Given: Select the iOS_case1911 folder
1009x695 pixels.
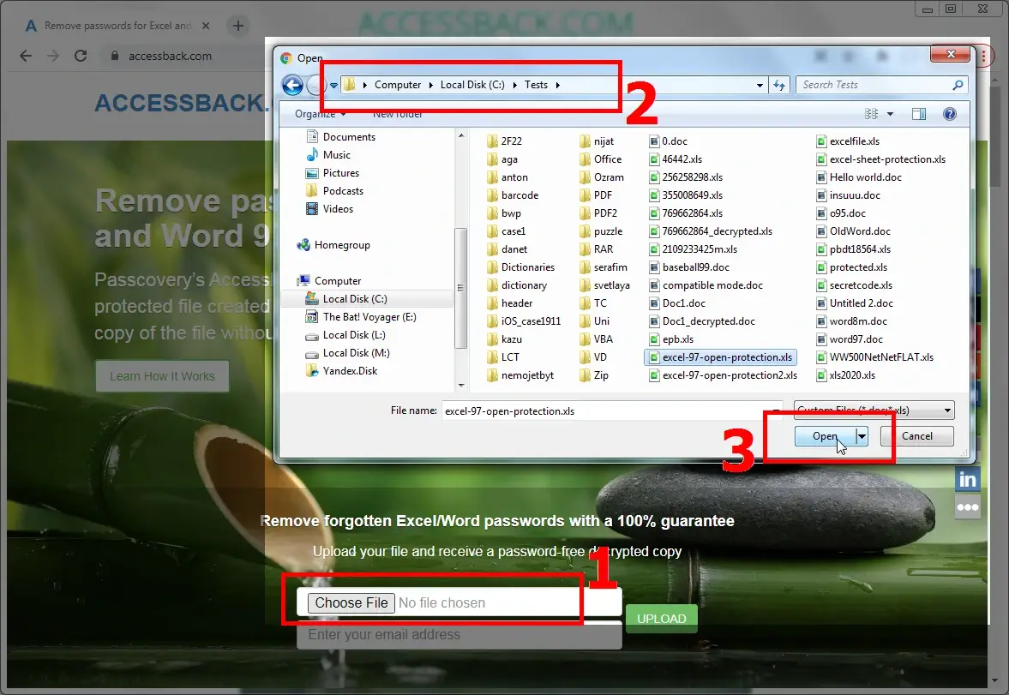Looking at the screenshot, I should tap(524, 321).
